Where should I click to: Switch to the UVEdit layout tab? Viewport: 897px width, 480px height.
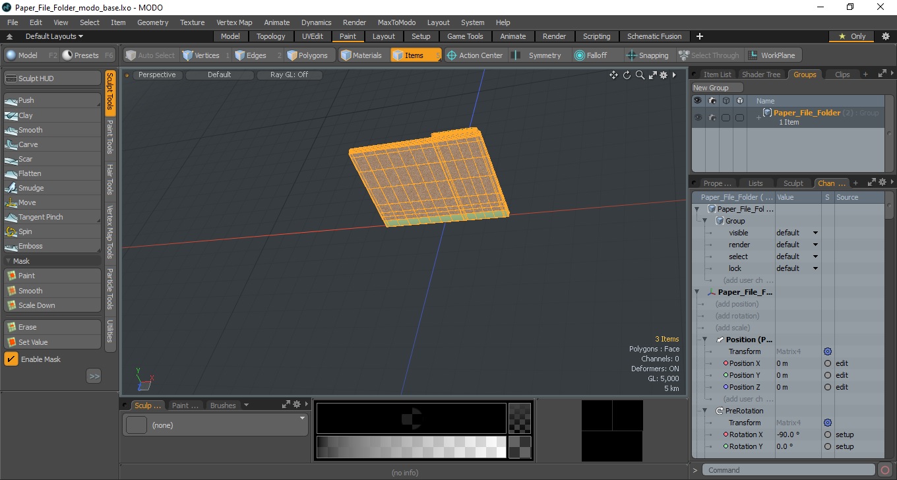(x=313, y=36)
